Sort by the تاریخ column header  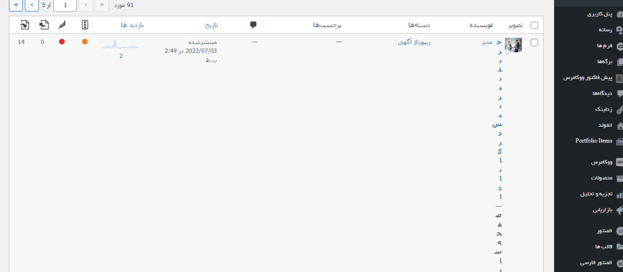click(211, 25)
